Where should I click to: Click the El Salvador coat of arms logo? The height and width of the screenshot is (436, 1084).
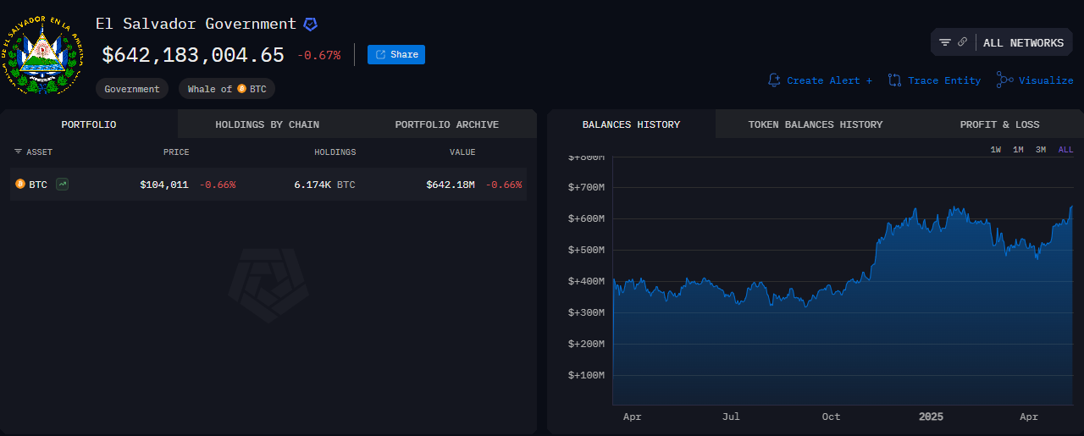[x=41, y=53]
